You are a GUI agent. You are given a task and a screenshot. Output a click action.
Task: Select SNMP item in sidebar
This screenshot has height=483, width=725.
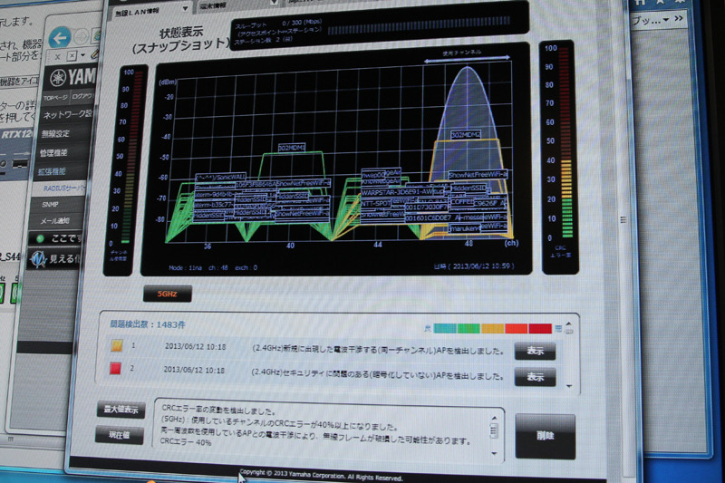[50, 204]
